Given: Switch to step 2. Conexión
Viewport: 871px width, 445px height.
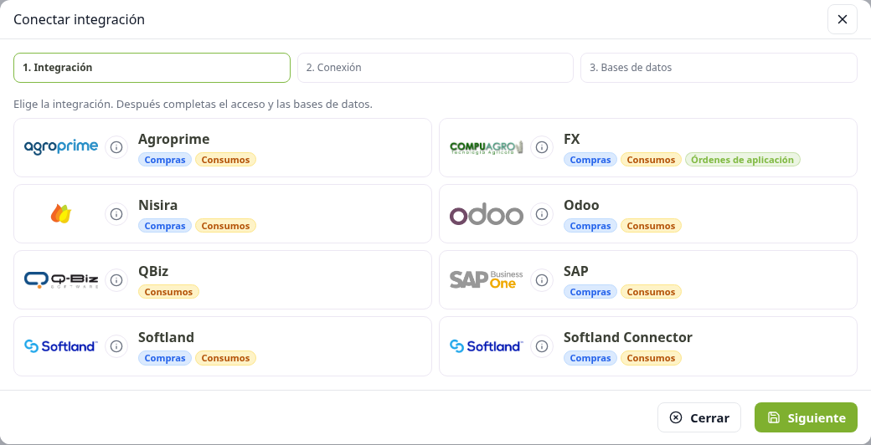Looking at the screenshot, I should pos(435,68).
